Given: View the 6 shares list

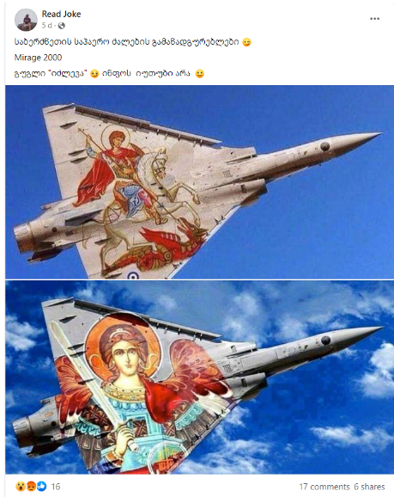Looking at the screenshot, I should [x=370, y=487].
